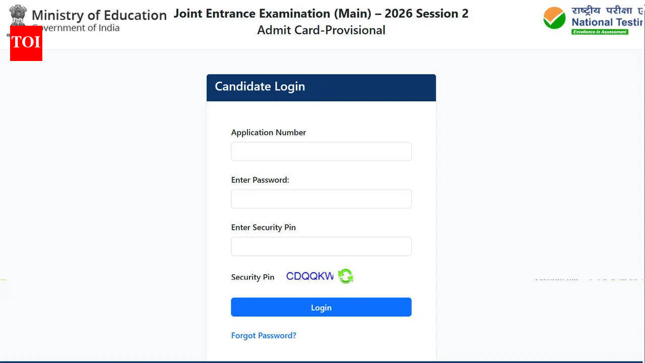
Task: Click the NTA orange-green checkmark logo
Action: pyautogui.click(x=554, y=18)
